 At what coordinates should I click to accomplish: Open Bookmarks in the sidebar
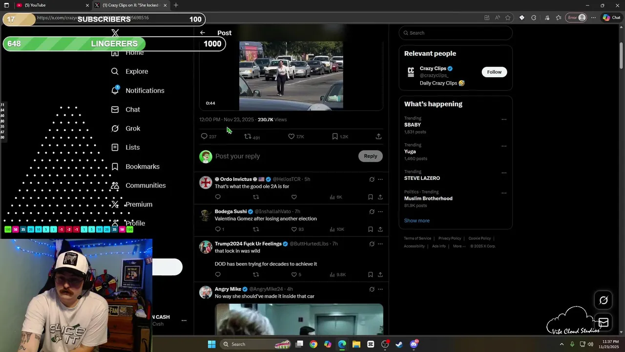135,167
